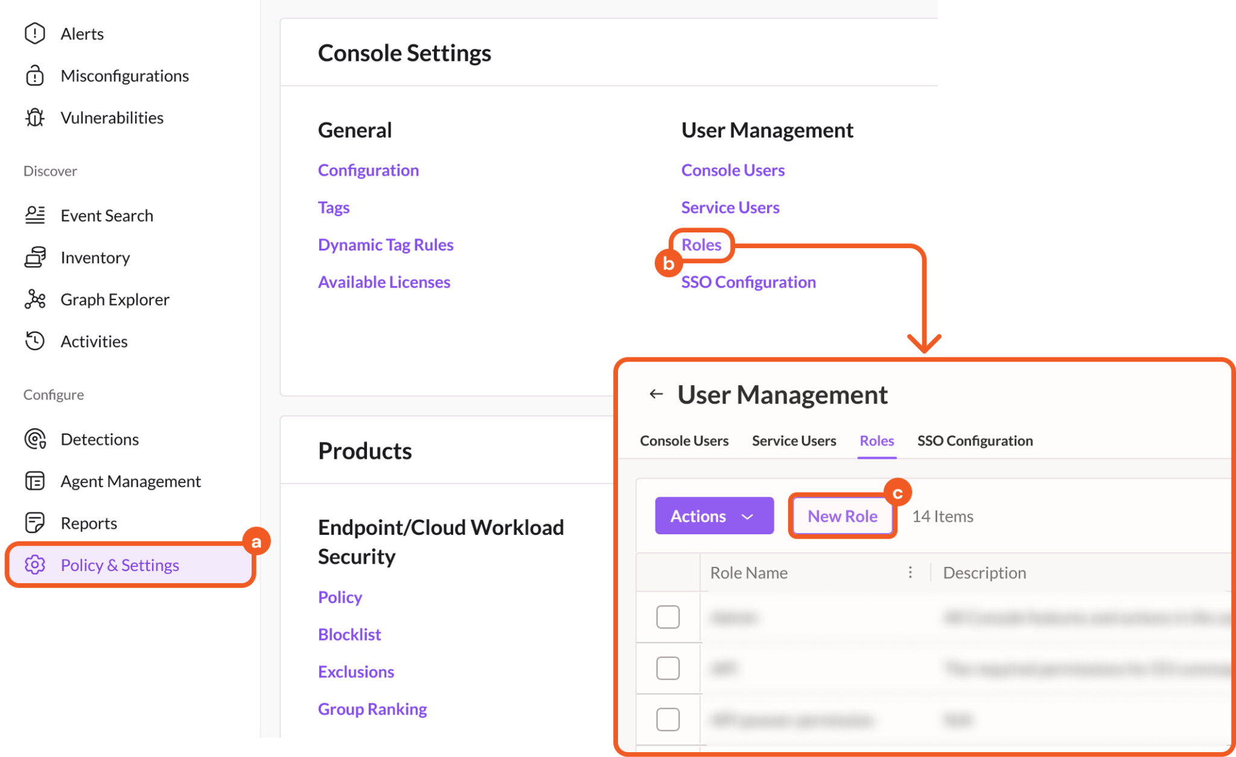
Task: Tick the second role row checkbox
Action: click(667, 668)
